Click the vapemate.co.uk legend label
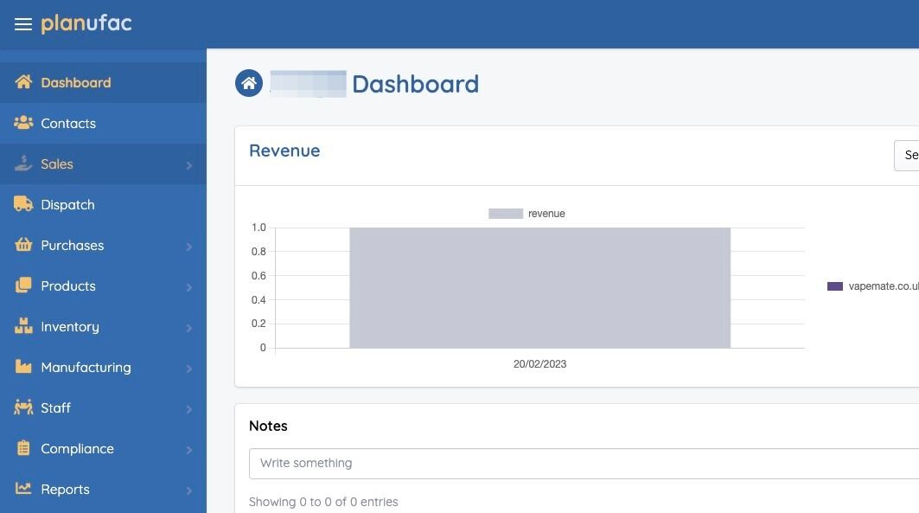Viewport: 919px width, 513px height. point(884,286)
